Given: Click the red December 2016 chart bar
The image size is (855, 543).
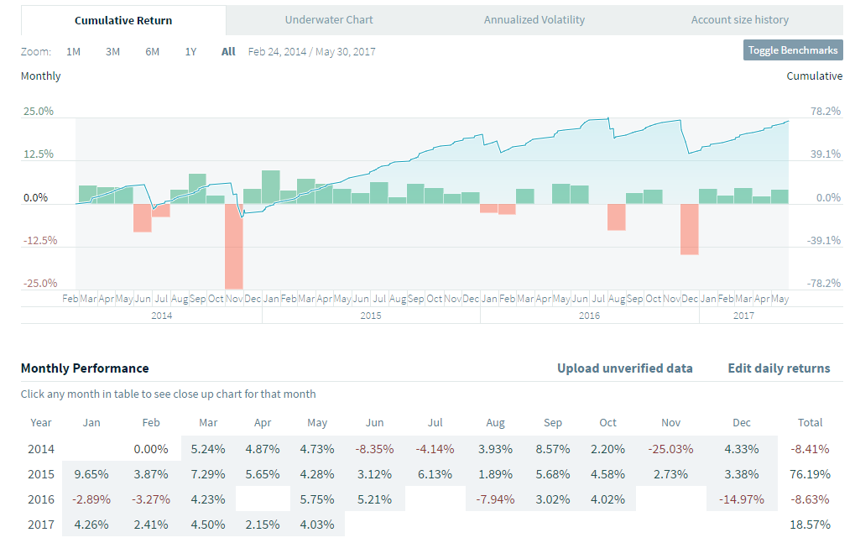Looking at the screenshot, I should [x=690, y=228].
